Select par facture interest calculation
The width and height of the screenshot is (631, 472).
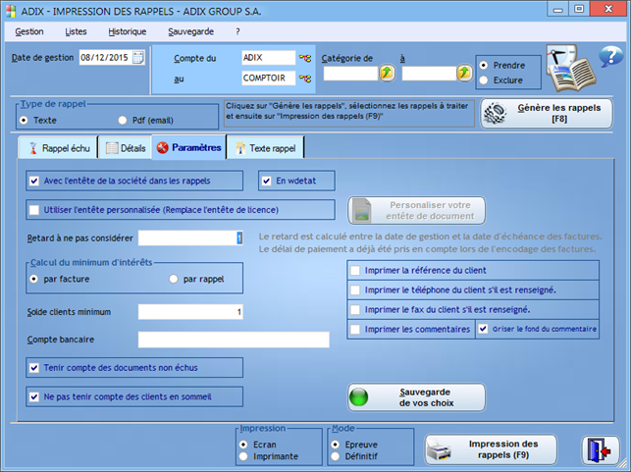[33, 279]
